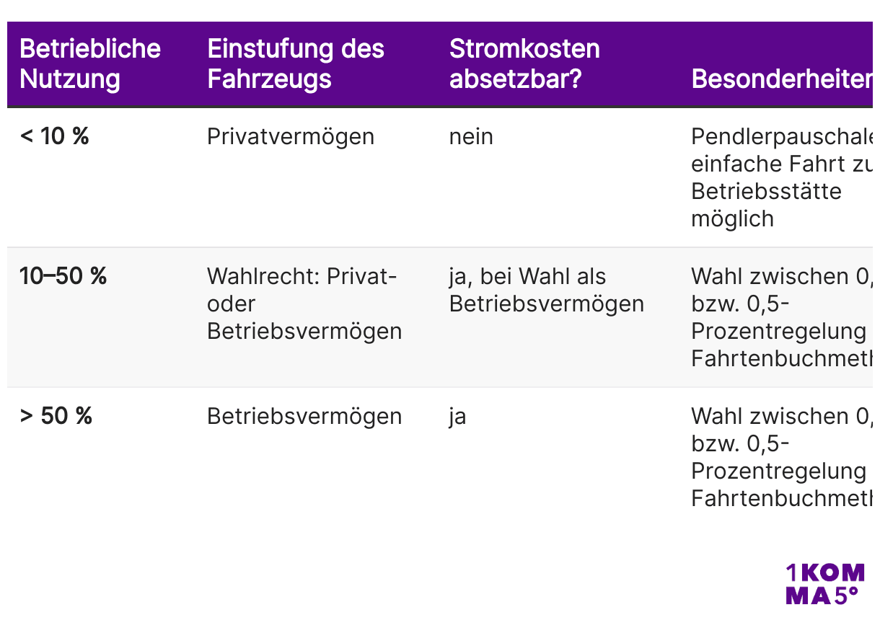Click 'Wahlrecht: Privat- oder Betriebsvermögen' cell
This screenshot has width=880, height=620.
(x=304, y=304)
